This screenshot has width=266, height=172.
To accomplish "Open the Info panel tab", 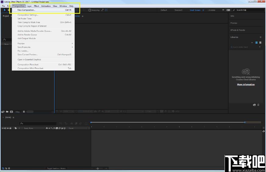I will coord(232,16).
